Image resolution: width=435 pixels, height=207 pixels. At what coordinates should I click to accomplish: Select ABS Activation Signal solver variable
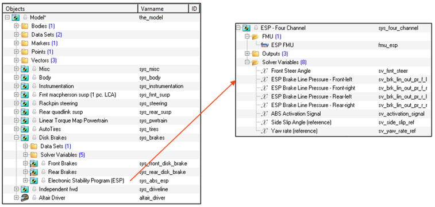tap(296, 114)
